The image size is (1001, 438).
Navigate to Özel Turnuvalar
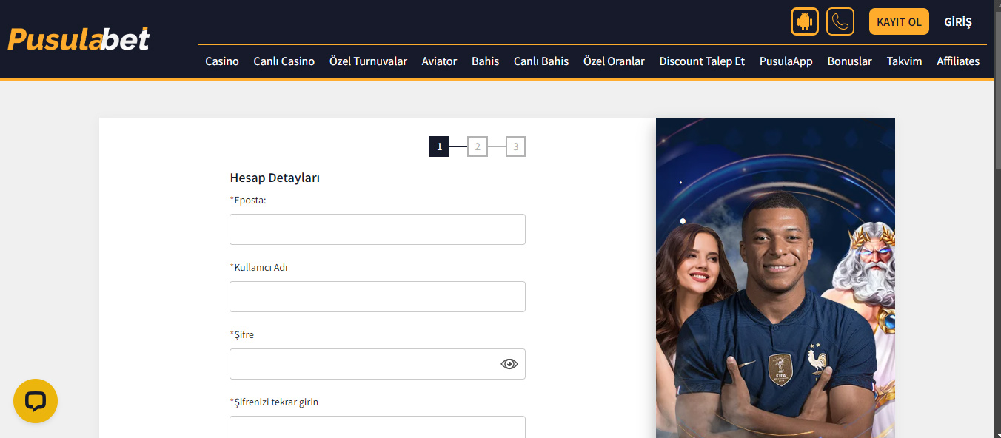[368, 61]
